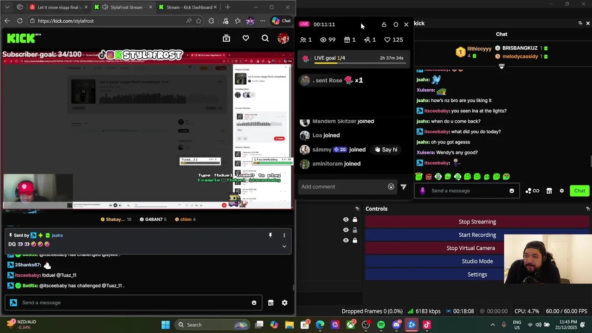Viewport: 592px width, 333px height.
Task: Open the gear settings in dock chat
Action: (561, 191)
